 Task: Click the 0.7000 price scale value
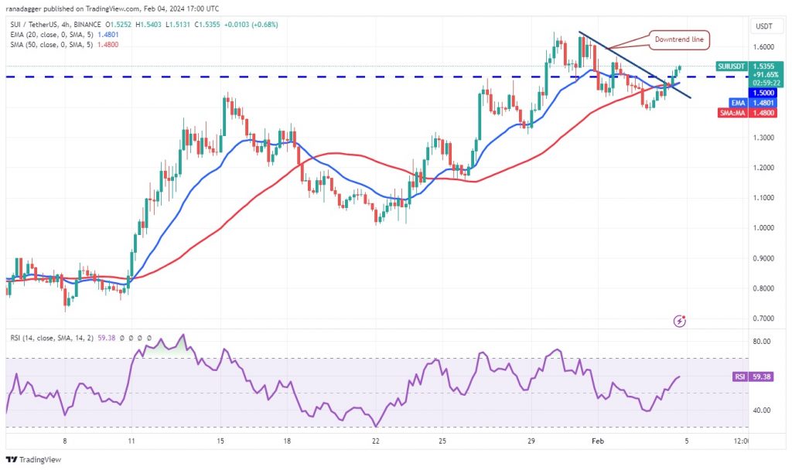click(763, 318)
